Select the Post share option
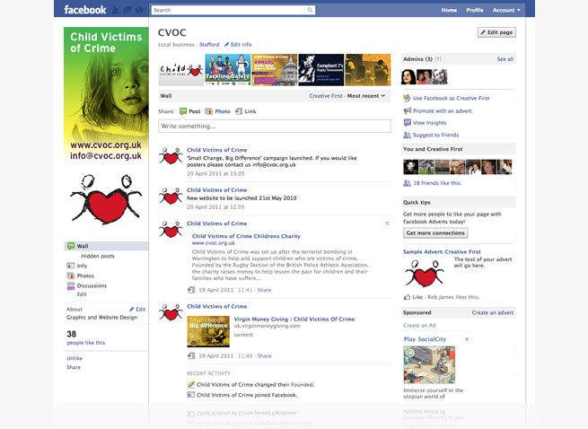Screen dimensions: 588x429 coord(189,111)
